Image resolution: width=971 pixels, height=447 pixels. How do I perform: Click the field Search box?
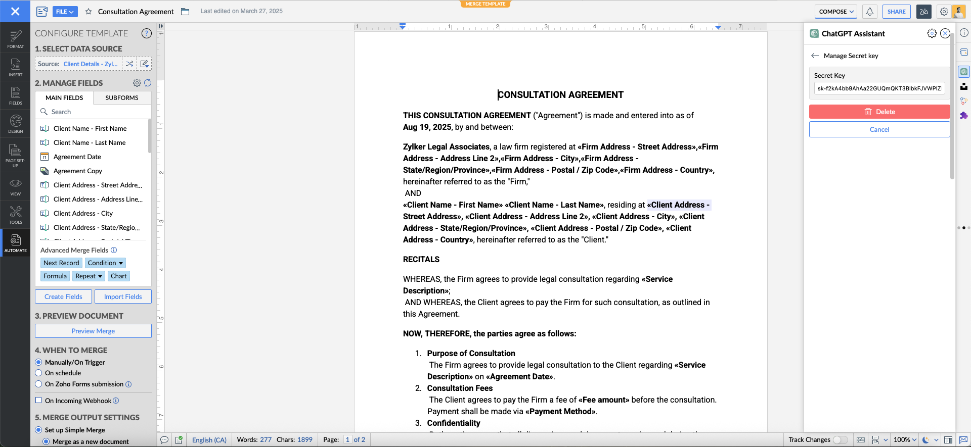click(x=94, y=112)
